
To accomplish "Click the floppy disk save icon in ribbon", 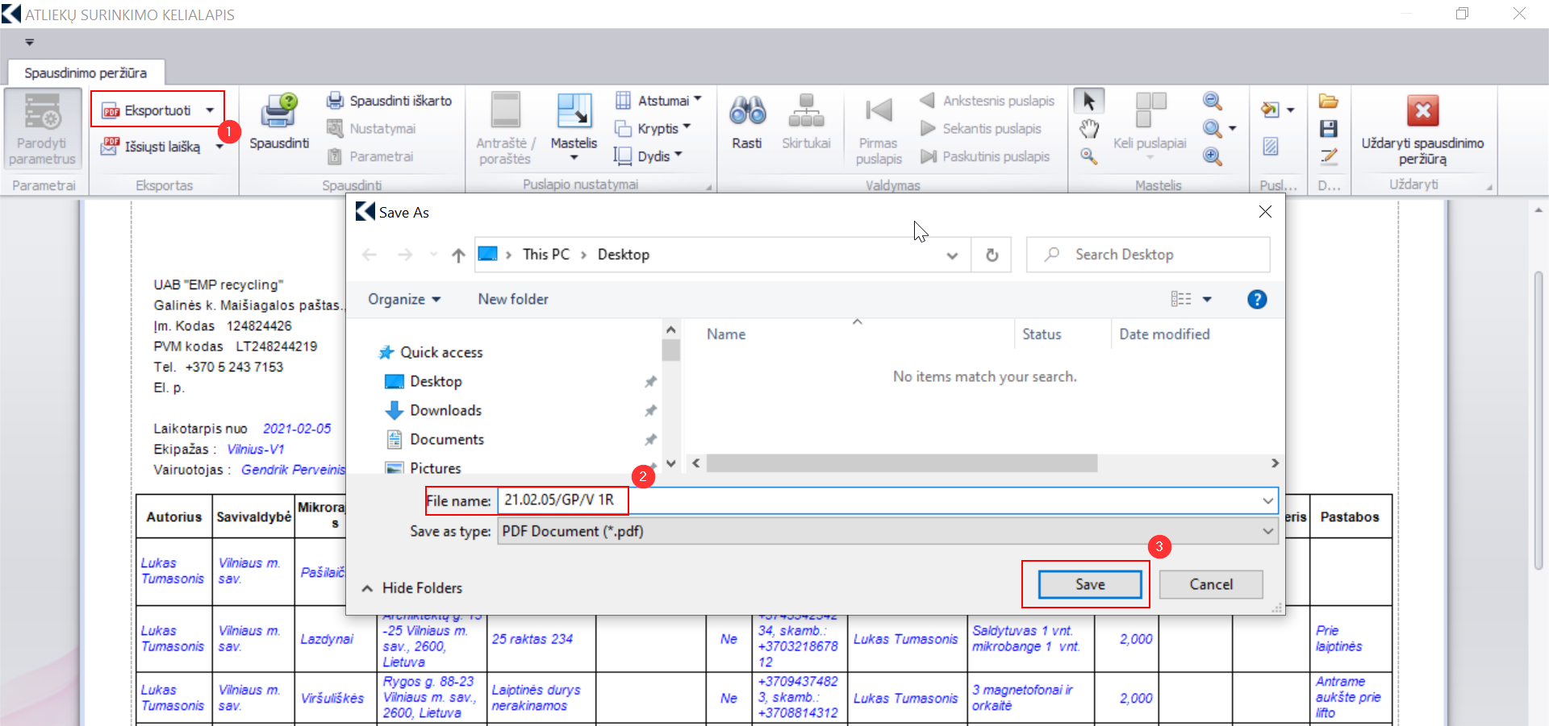I will [x=1328, y=129].
